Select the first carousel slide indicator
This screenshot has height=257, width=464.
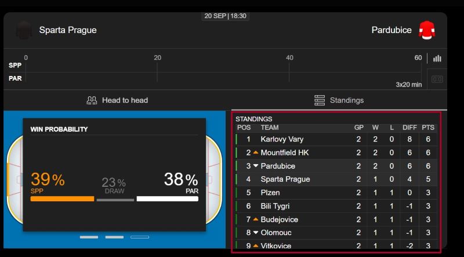click(x=89, y=237)
